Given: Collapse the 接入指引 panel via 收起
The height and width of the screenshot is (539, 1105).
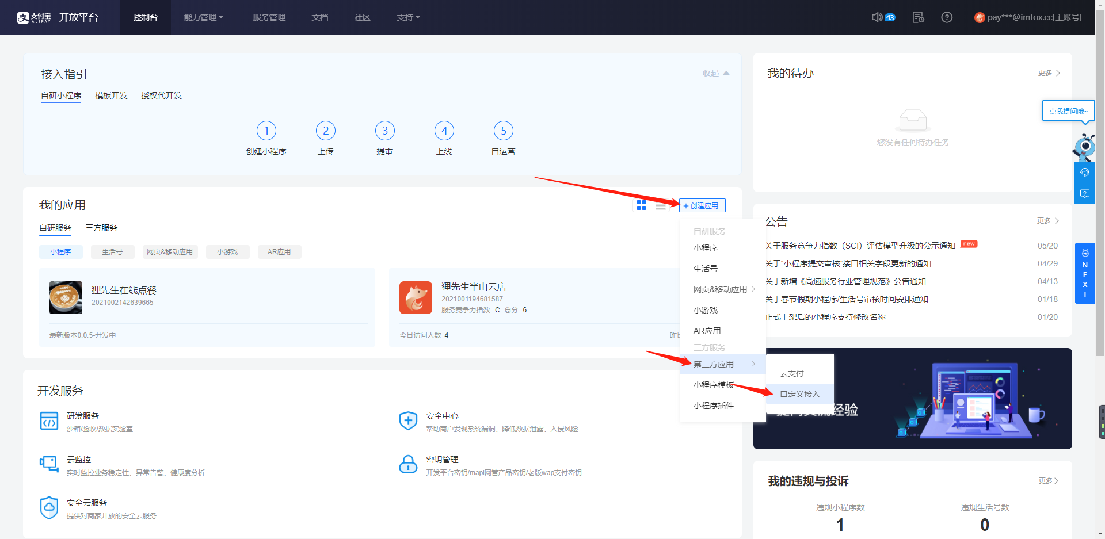Looking at the screenshot, I should coord(716,73).
